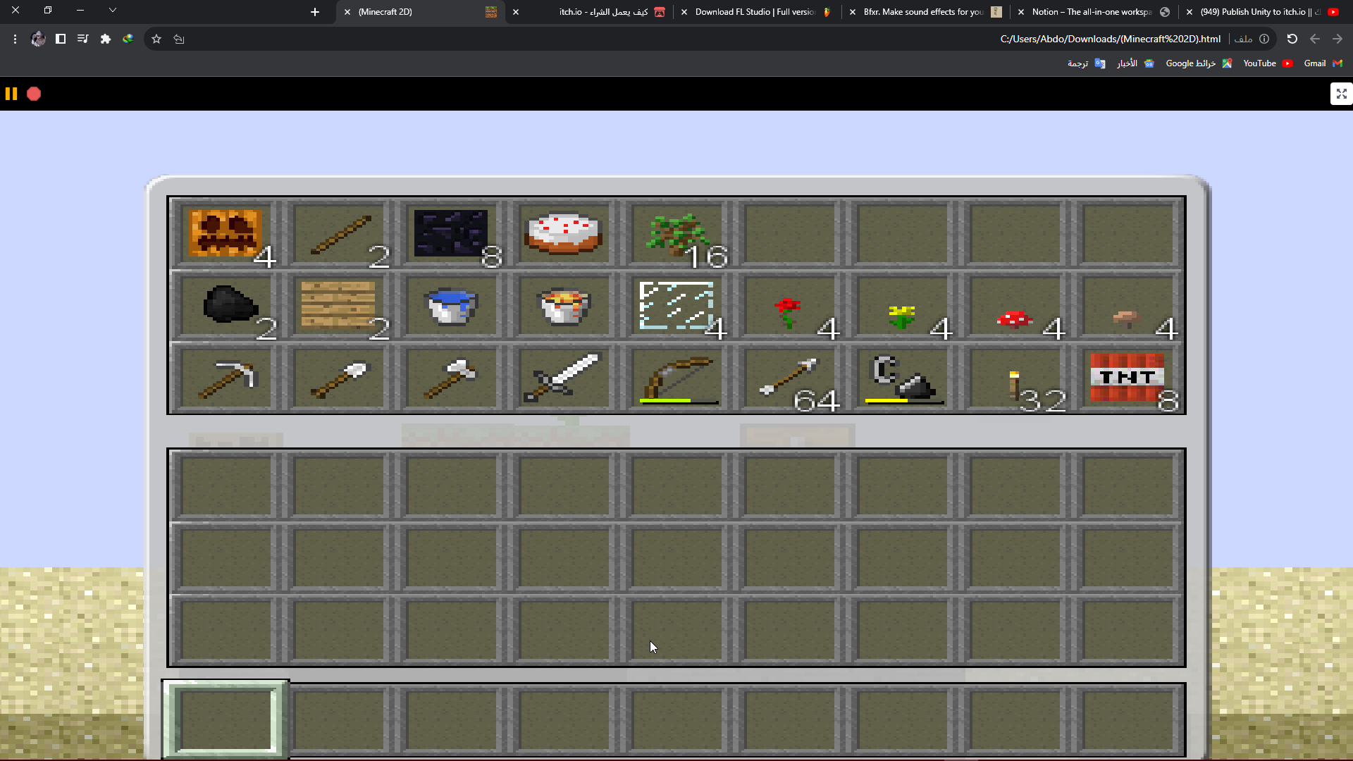Image resolution: width=1353 pixels, height=761 pixels.
Task: Stop recording with the red circle button
Action: (34, 94)
